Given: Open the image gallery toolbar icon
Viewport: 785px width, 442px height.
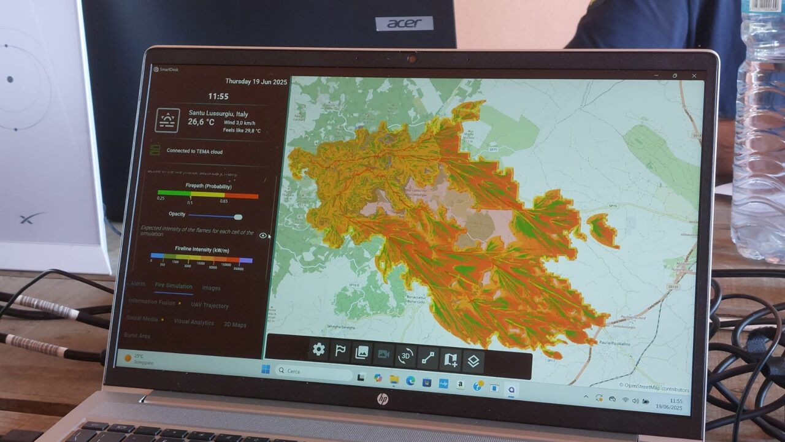Looking at the screenshot, I should point(362,352).
